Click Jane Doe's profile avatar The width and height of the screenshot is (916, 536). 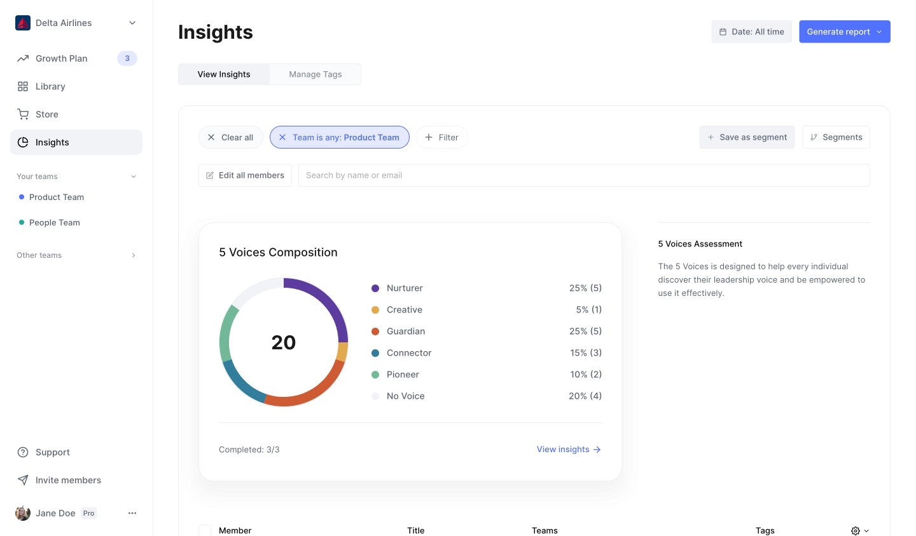click(x=23, y=513)
